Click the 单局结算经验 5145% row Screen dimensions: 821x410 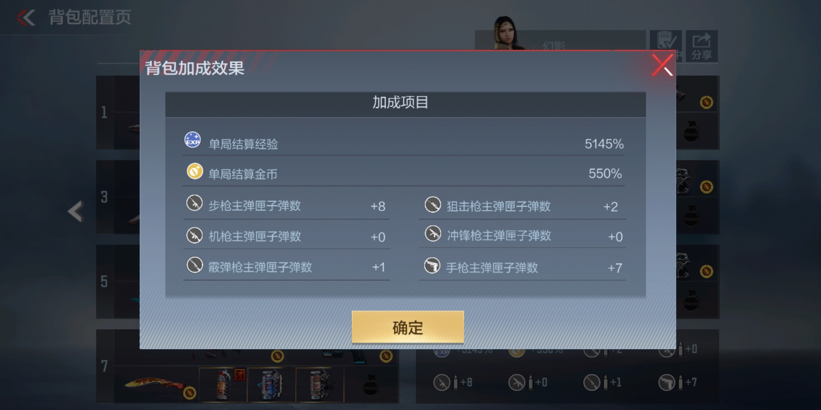(403, 143)
